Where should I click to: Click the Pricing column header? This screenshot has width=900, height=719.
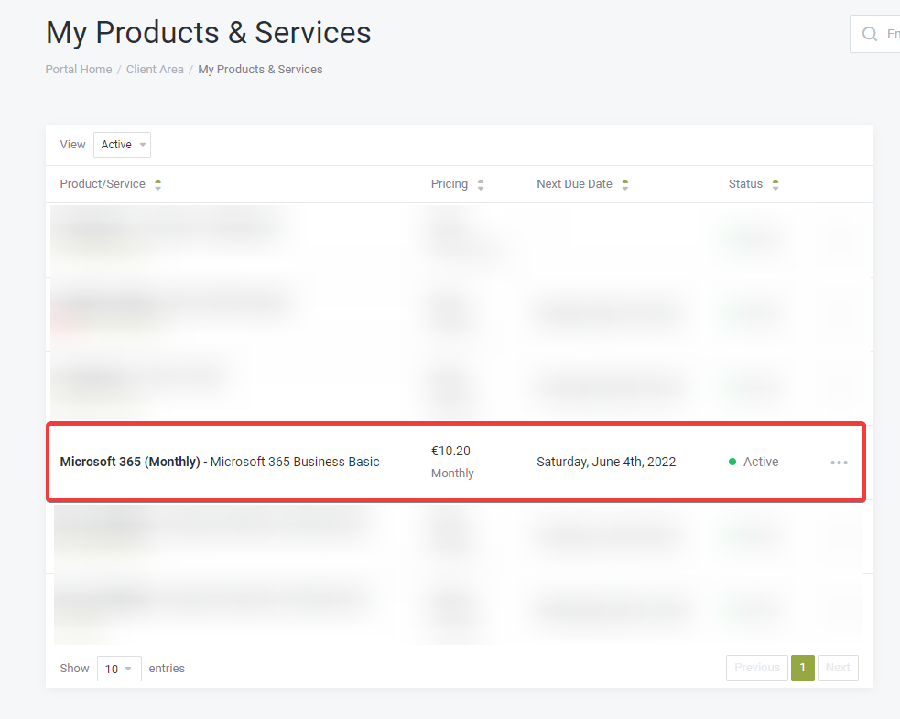pos(450,184)
